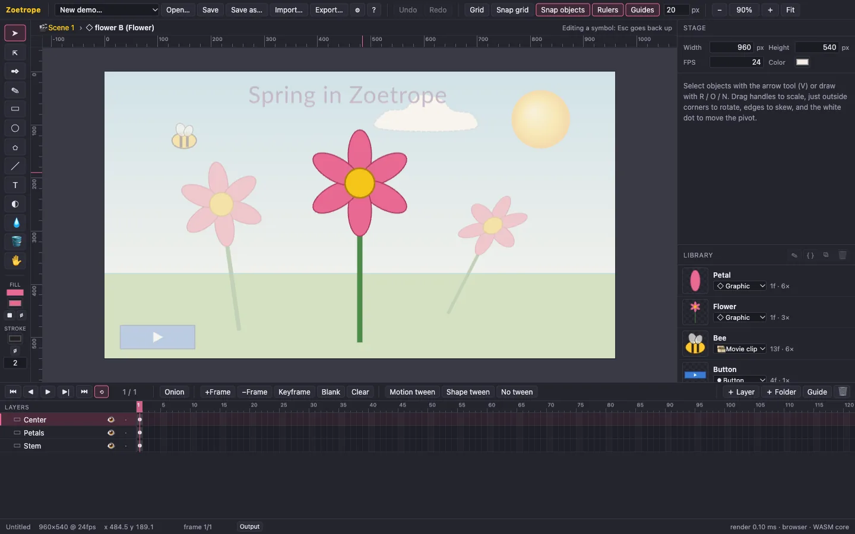Duplicate the selected library symbol
The width and height of the screenshot is (855, 534).
coord(826,255)
